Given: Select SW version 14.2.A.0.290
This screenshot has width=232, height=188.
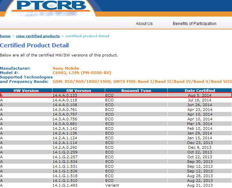Looking at the screenshot, I should [x=65, y=147].
